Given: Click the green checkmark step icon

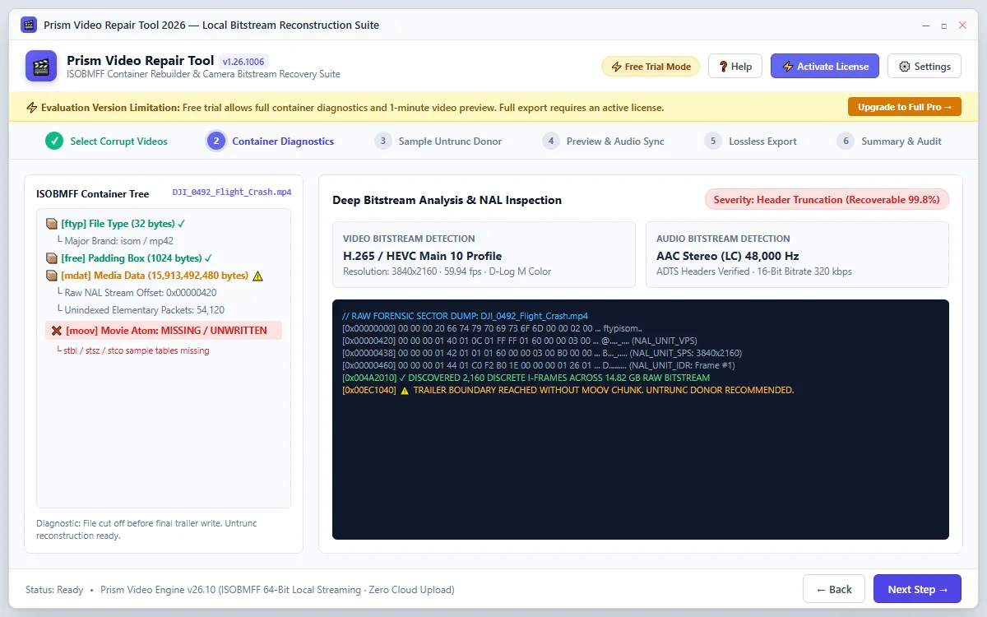Looking at the screenshot, I should coord(54,141).
